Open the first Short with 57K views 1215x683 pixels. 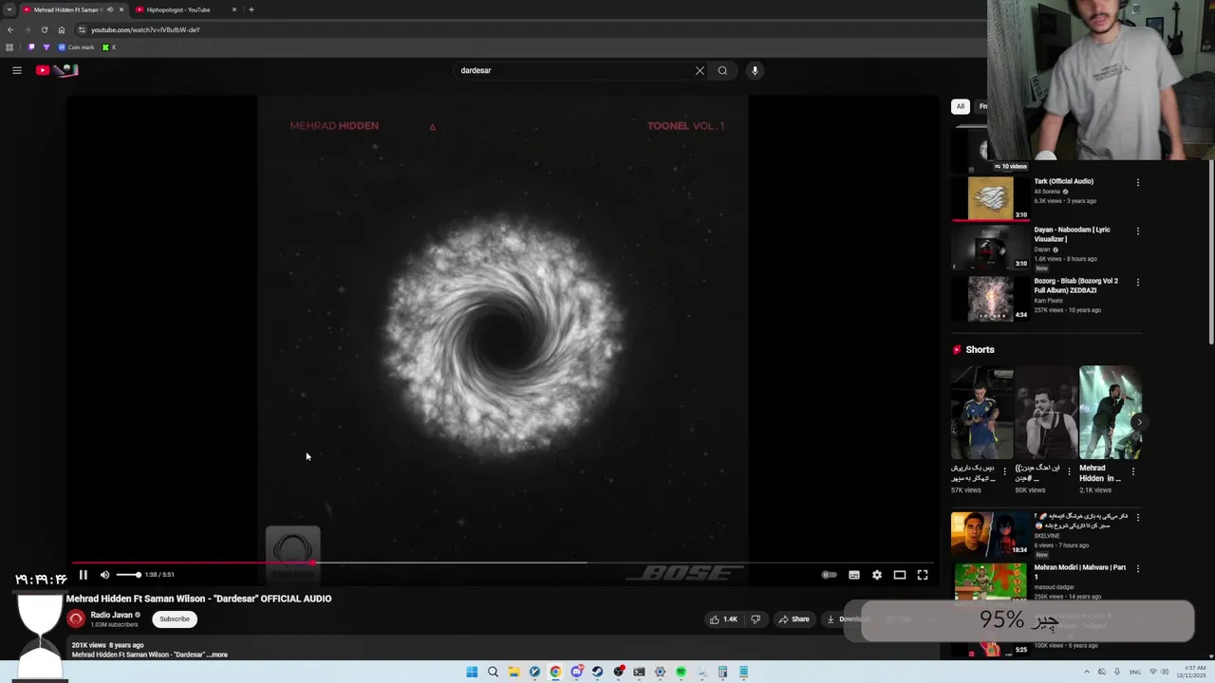point(981,413)
